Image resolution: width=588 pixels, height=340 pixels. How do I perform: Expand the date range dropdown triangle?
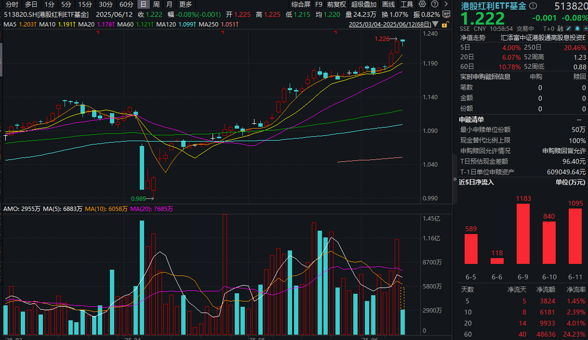[x=435, y=24]
